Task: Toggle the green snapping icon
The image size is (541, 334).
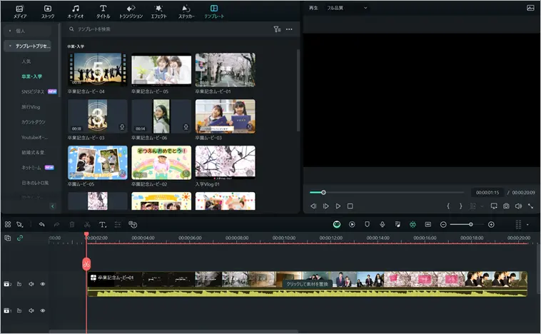Action: coord(413,225)
